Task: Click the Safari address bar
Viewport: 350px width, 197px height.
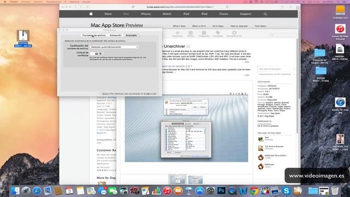Action: 180,7
